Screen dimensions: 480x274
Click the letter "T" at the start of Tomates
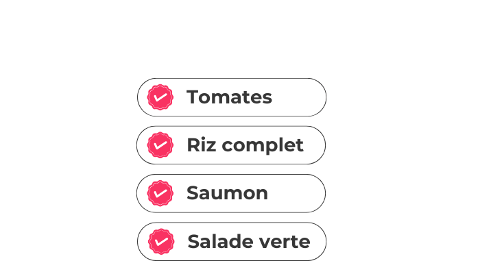[x=192, y=97]
